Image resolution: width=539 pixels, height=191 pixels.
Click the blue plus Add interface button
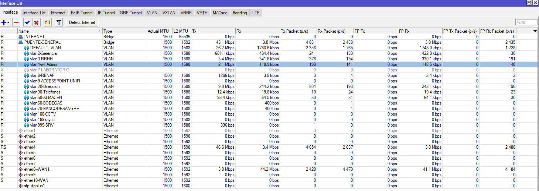click(4, 22)
